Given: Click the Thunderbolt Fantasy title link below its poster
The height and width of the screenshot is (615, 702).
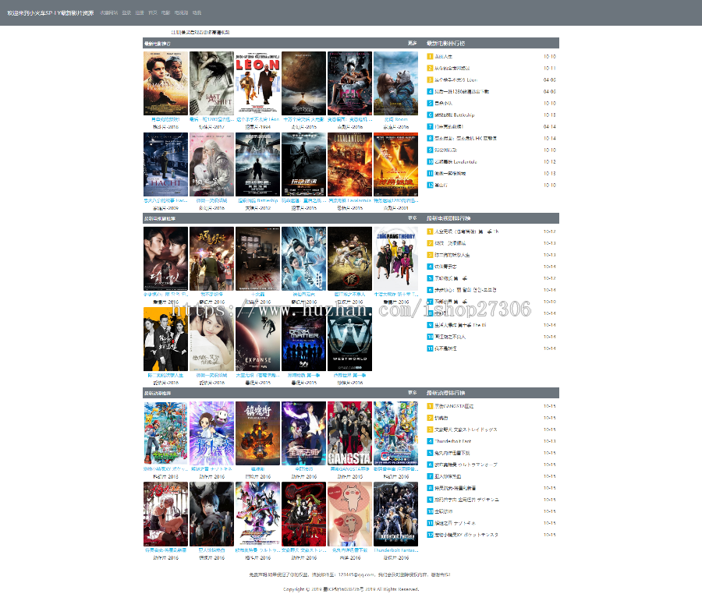Looking at the screenshot, I should 395,550.
